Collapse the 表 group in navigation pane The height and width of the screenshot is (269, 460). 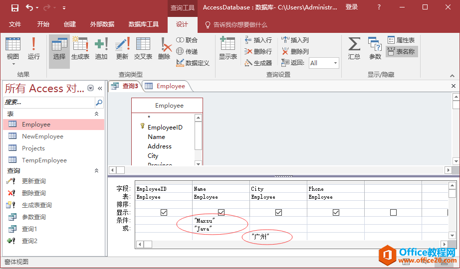pos(97,114)
